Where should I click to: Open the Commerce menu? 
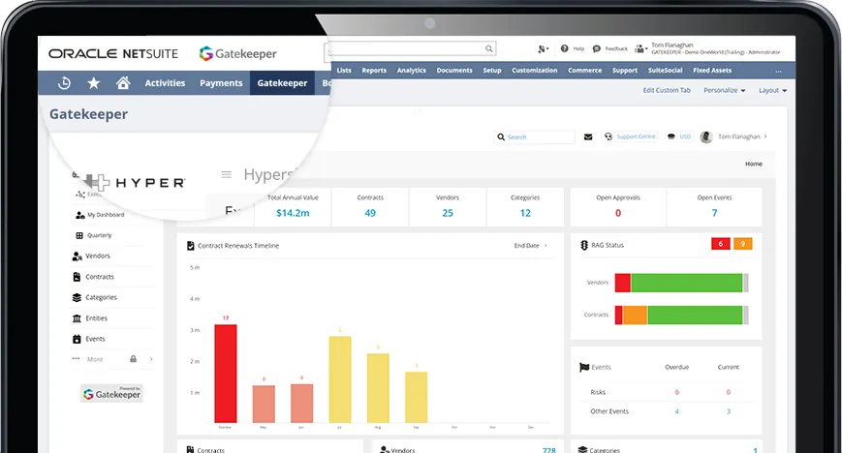coord(585,71)
